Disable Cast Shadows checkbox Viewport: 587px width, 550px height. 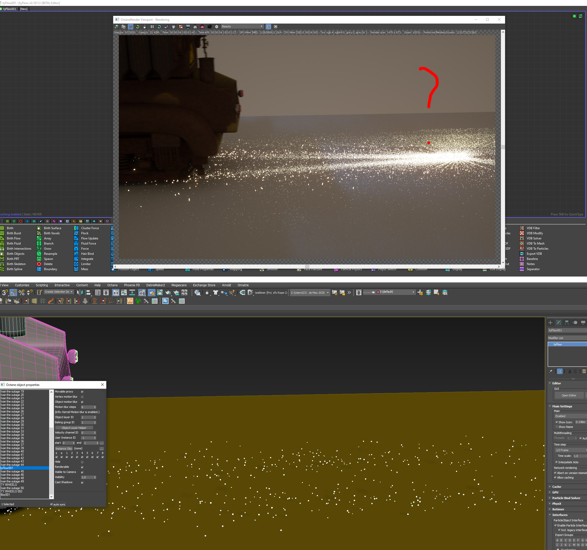pos(82,482)
